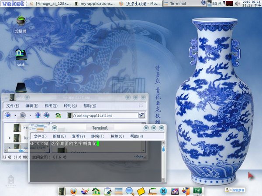Open Terminal's 标签(G) tabs menu

coord(117,136)
